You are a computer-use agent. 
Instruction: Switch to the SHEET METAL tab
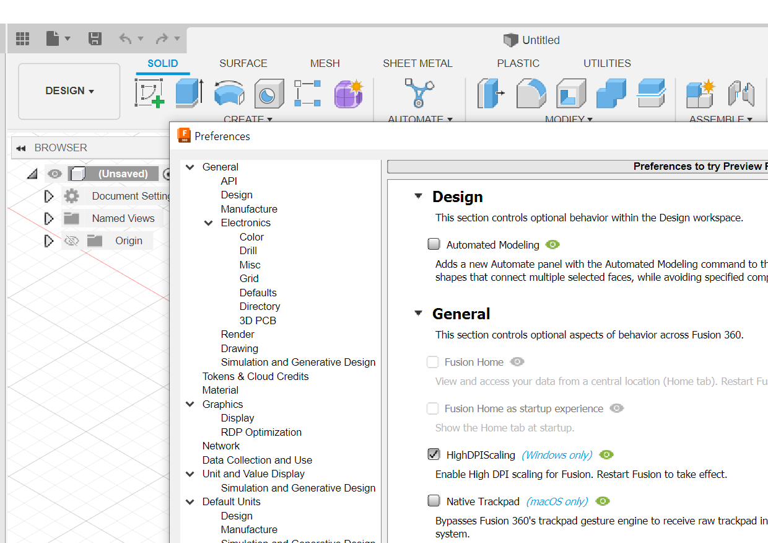tap(417, 63)
